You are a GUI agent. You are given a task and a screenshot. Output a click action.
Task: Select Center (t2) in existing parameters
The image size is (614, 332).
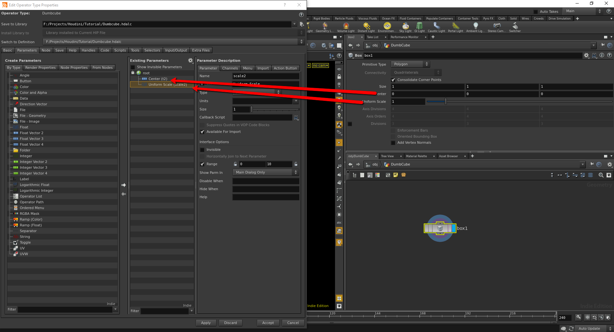click(158, 79)
